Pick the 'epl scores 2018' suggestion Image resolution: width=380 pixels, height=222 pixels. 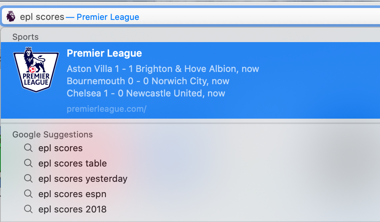click(x=190, y=209)
